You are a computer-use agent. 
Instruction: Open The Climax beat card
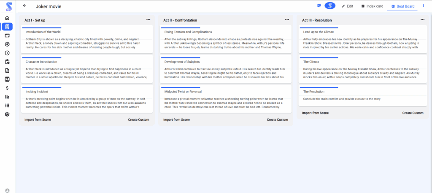coord(363,69)
